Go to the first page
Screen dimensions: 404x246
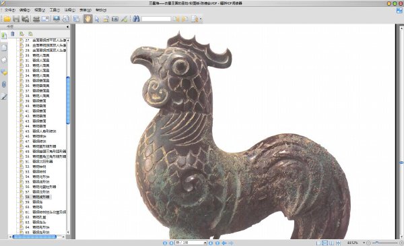165,243
